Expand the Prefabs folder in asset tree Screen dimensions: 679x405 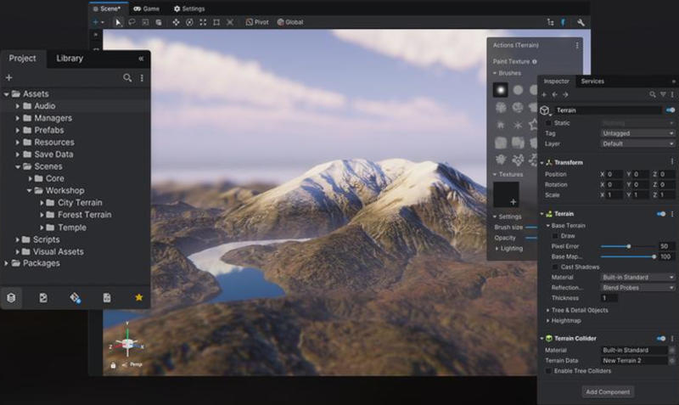18,131
